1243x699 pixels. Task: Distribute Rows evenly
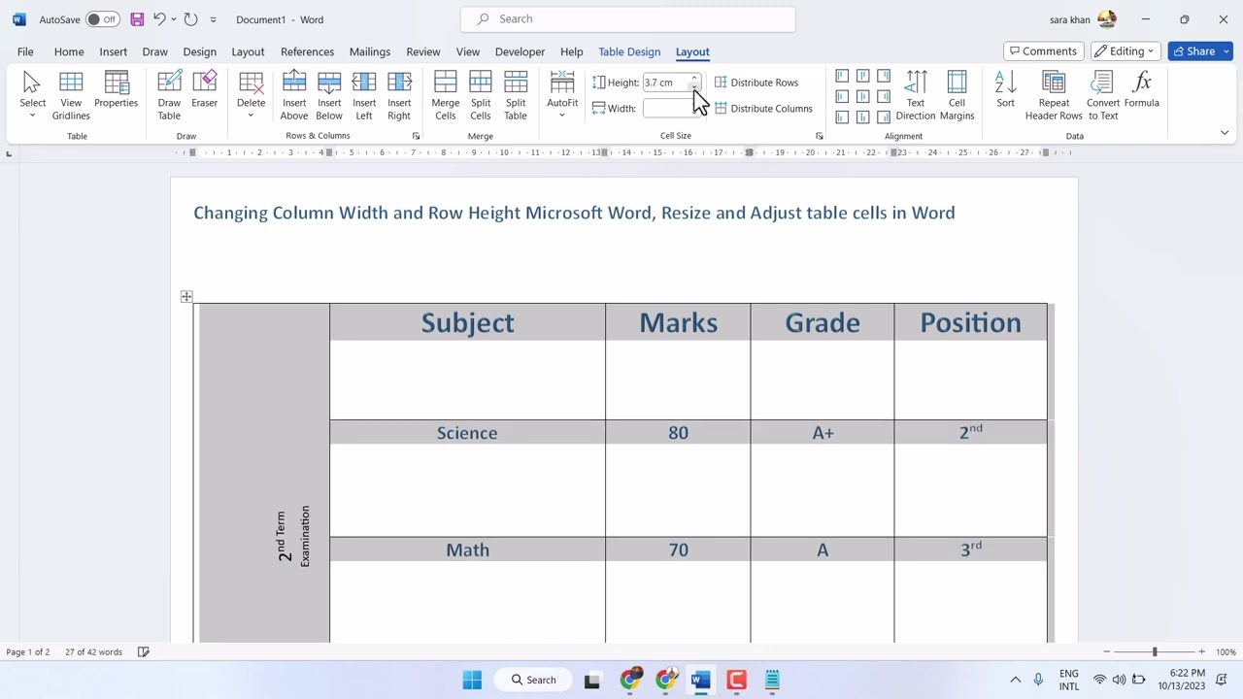pyautogui.click(x=756, y=83)
